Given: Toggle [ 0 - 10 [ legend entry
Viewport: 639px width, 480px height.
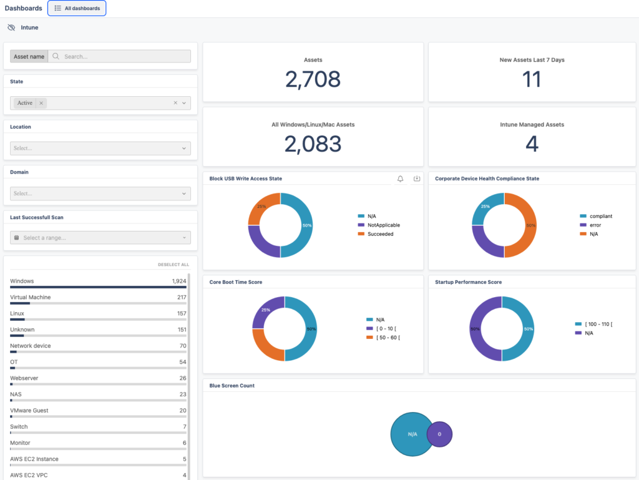Looking at the screenshot, I should [x=381, y=328].
